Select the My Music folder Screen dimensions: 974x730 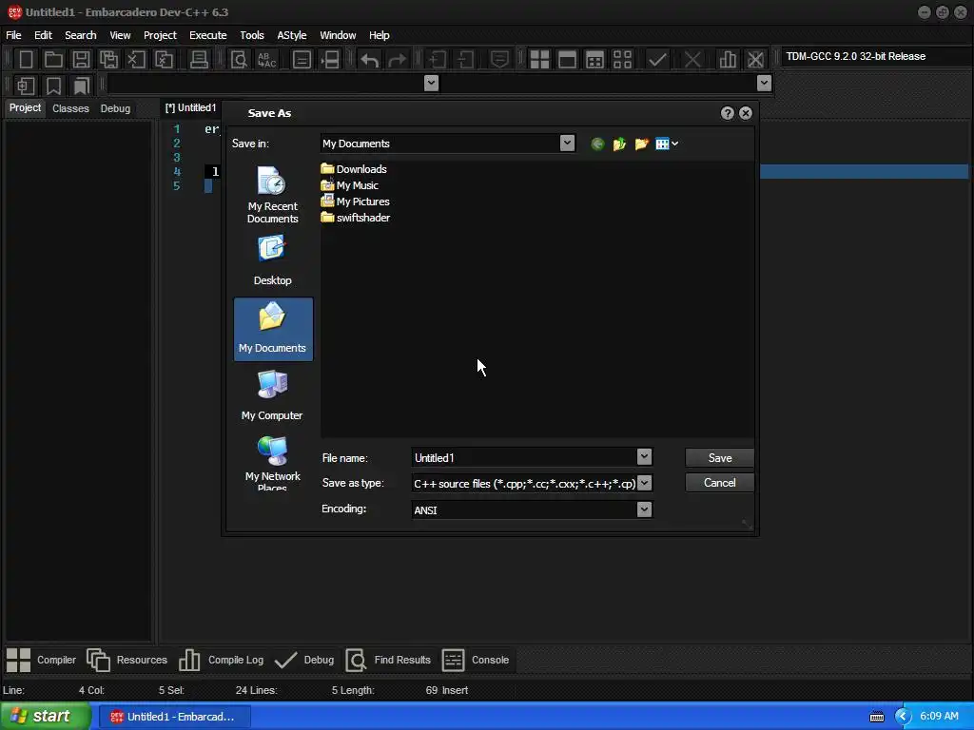tap(350, 185)
